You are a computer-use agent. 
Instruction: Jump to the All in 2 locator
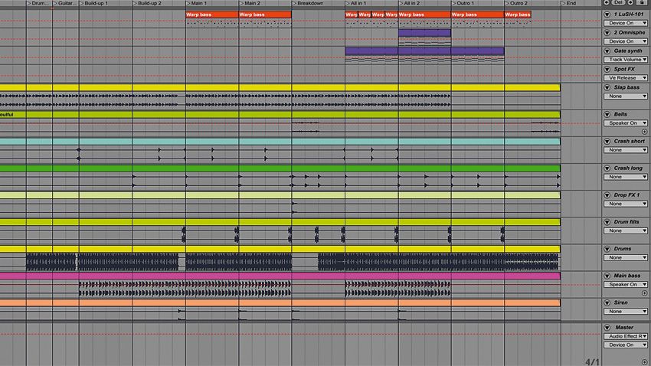(x=410, y=3)
